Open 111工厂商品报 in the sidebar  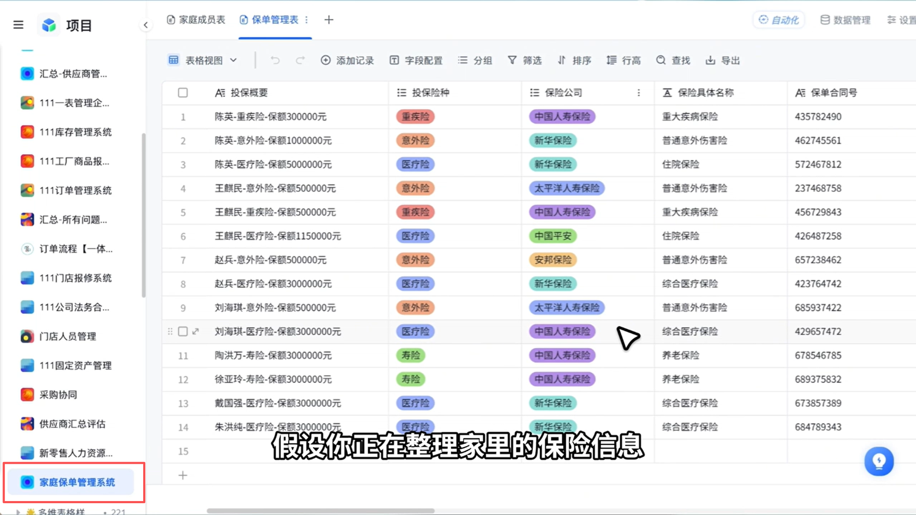point(65,161)
